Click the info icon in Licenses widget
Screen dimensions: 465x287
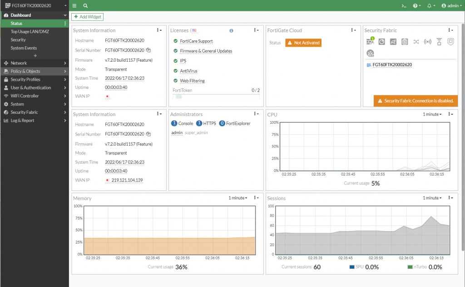click(x=231, y=30)
